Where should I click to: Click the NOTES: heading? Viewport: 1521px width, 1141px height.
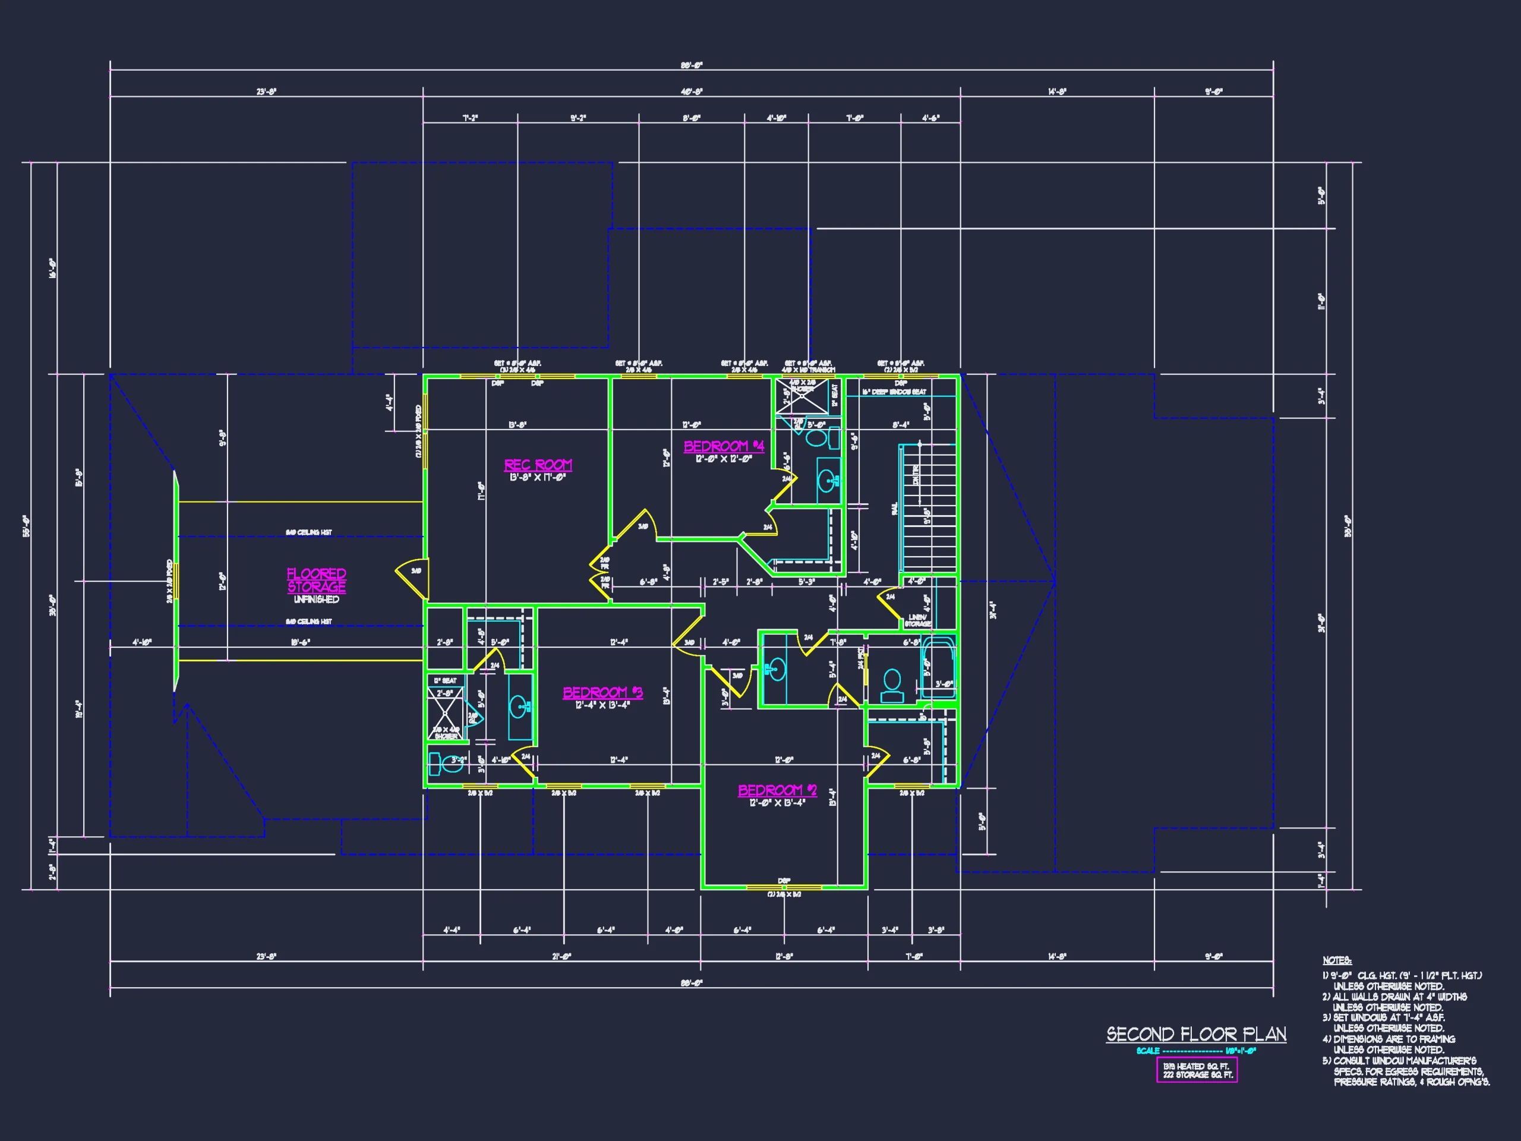[x=1337, y=961]
